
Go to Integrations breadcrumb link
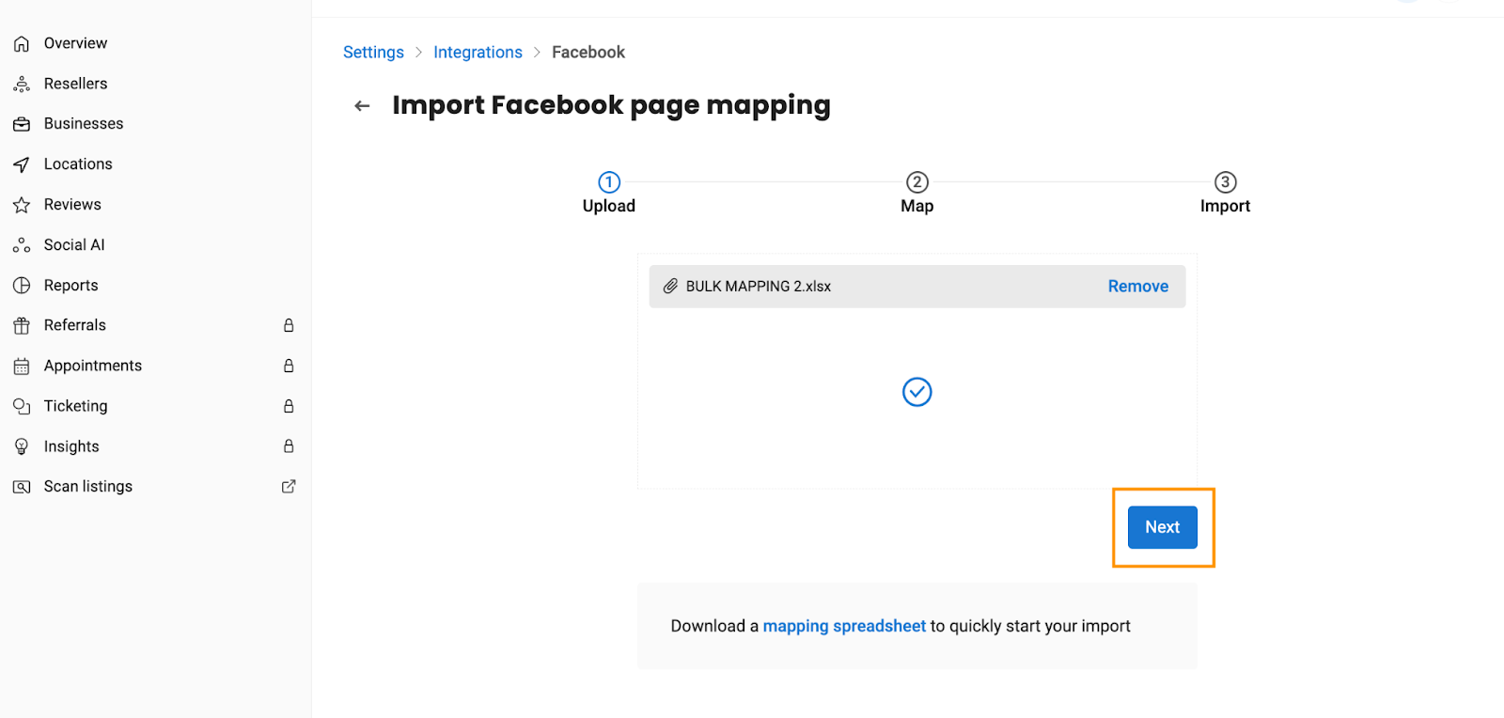(478, 52)
